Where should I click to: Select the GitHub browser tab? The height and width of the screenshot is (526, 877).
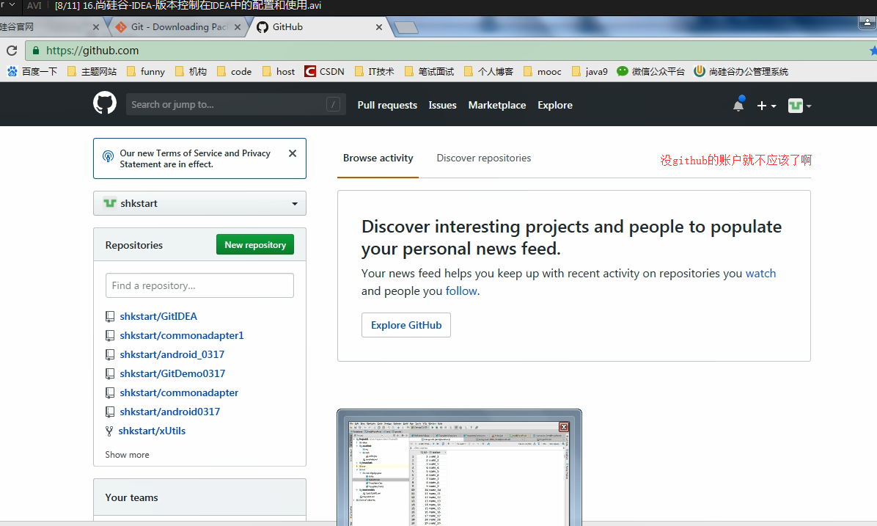[319, 27]
